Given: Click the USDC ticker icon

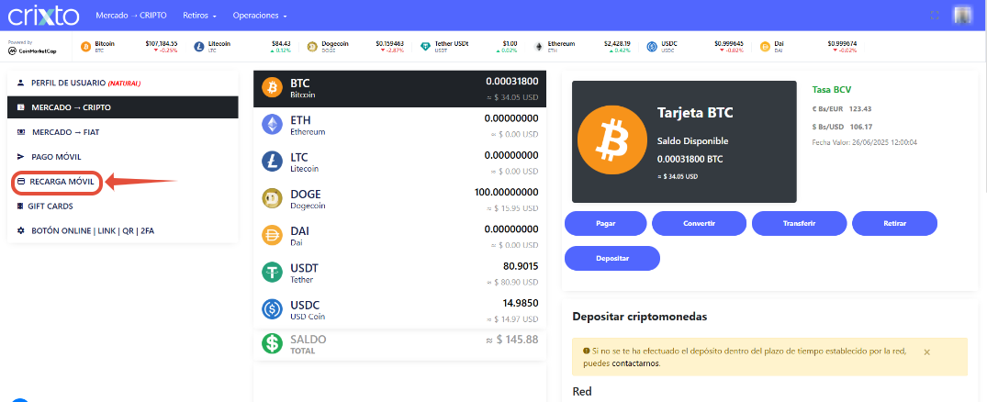Looking at the screenshot, I should coord(652,47).
